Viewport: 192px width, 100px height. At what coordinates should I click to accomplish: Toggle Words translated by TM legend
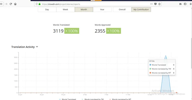click(93, 99)
